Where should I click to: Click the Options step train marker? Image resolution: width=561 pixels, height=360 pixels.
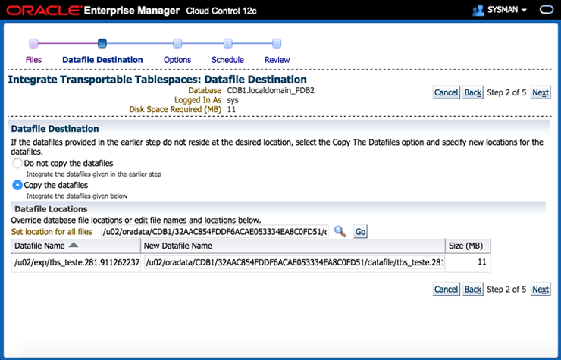click(x=177, y=43)
